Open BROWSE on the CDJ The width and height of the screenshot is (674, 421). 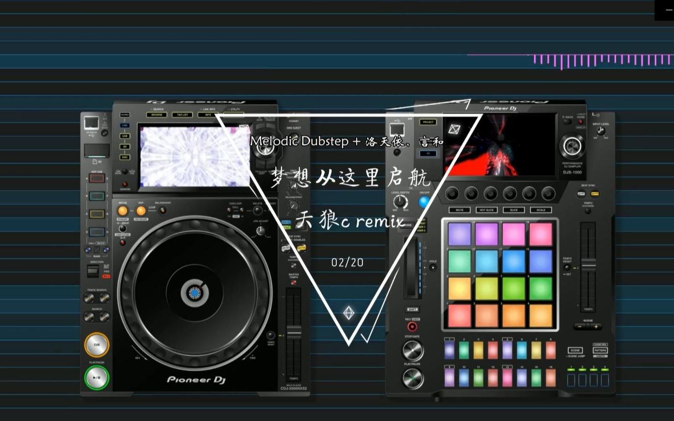tap(157, 115)
